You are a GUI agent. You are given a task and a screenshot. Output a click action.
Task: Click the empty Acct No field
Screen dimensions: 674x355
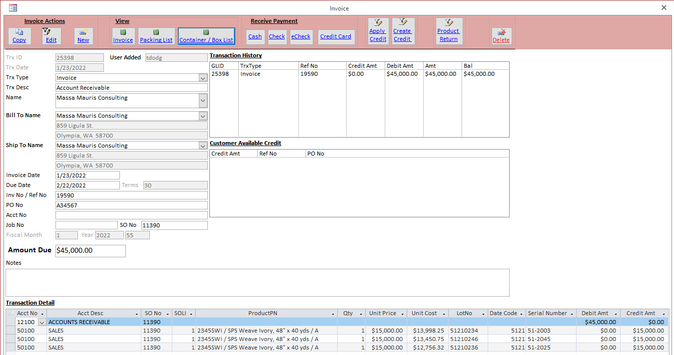(x=131, y=215)
